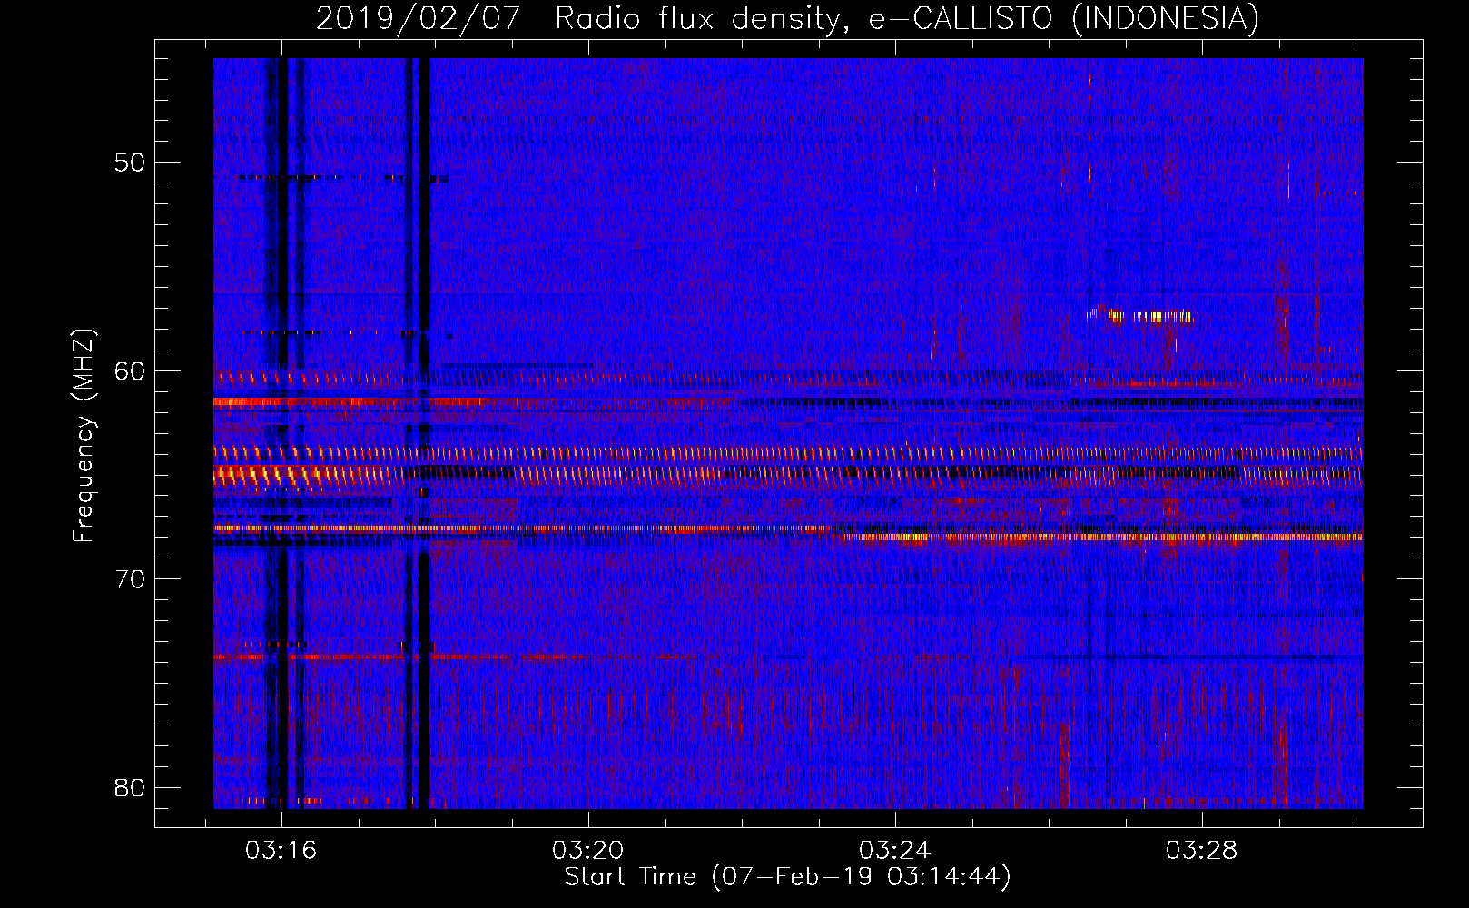Click the 03:16 time tick label
This screenshot has height=908, width=1469.
point(281,851)
